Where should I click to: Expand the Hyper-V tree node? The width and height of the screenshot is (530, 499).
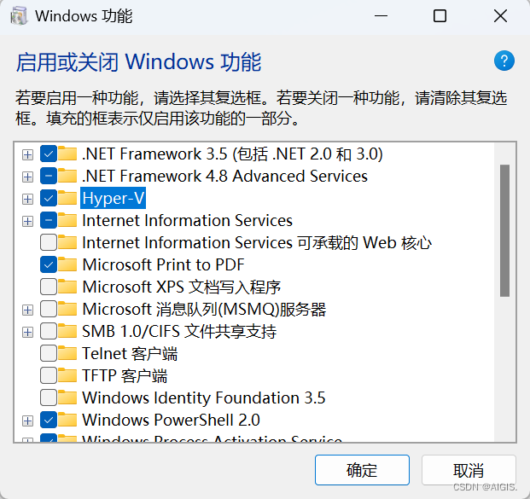click(x=27, y=199)
